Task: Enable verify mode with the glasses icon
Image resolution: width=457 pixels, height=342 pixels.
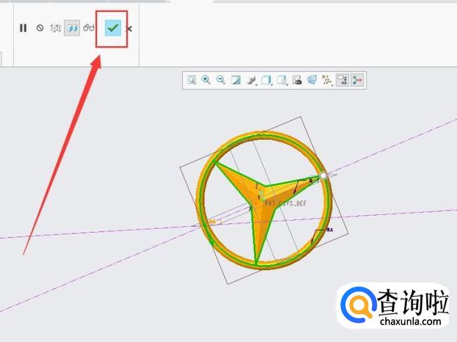Action: coord(89,28)
